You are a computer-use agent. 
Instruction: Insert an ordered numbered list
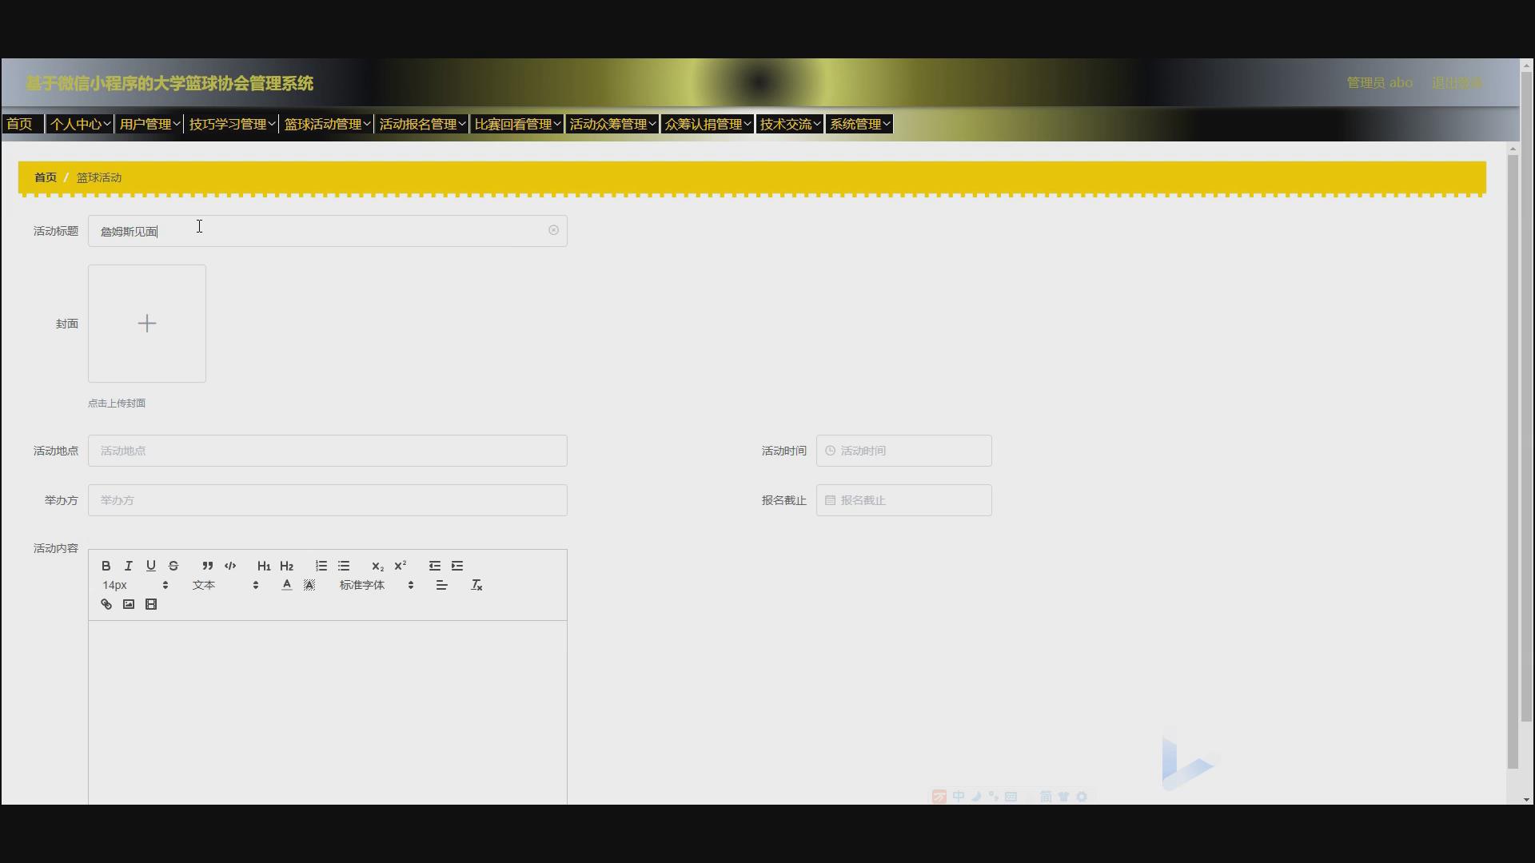(x=321, y=566)
